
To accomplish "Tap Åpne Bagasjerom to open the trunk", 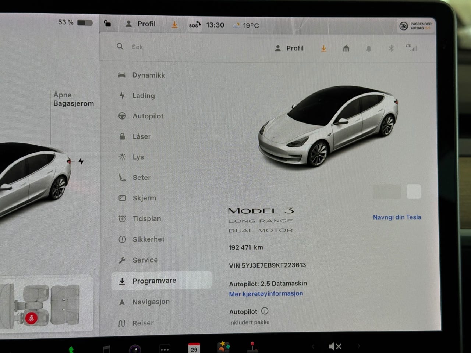I will point(73,99).
